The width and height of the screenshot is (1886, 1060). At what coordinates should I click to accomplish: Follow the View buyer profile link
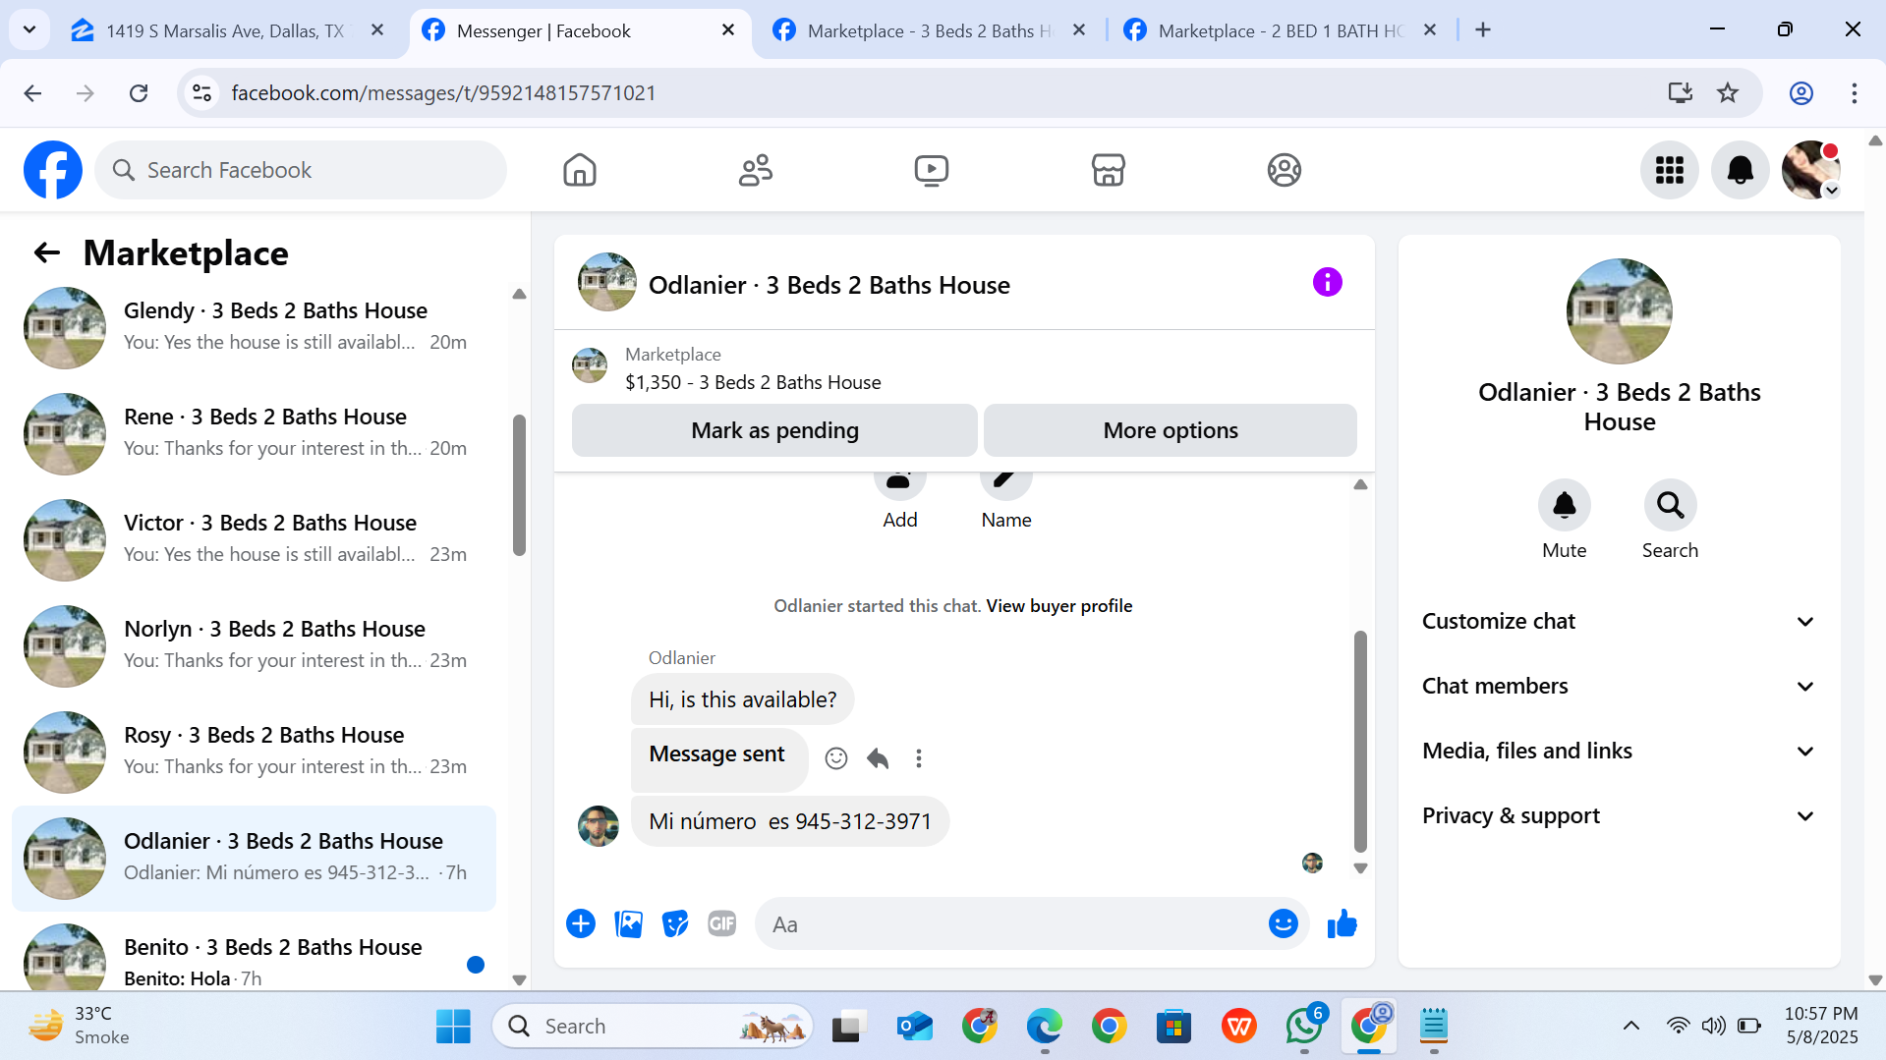1058,606
